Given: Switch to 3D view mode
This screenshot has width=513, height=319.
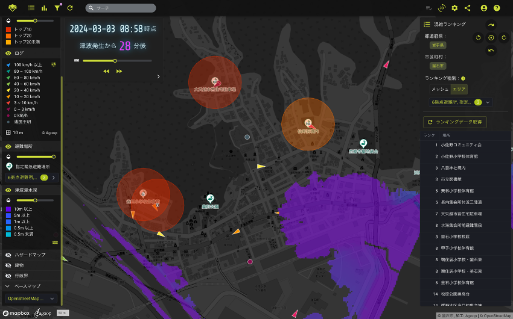Looking at the screenshot, I should click(x=442, y=8).
